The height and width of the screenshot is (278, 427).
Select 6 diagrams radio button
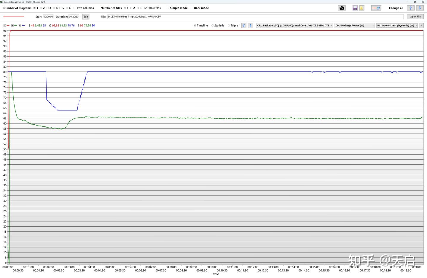click(67, 8)
